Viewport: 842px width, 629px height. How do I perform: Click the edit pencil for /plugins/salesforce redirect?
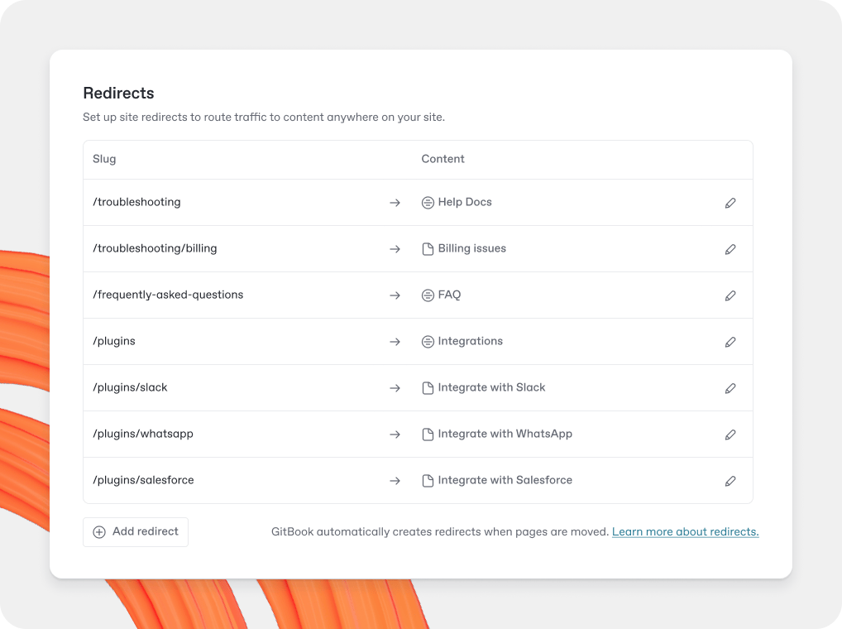click(x=730, y=480)
